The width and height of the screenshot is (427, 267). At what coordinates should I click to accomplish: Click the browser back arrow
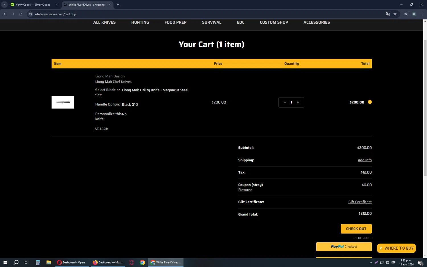point(5,14)
